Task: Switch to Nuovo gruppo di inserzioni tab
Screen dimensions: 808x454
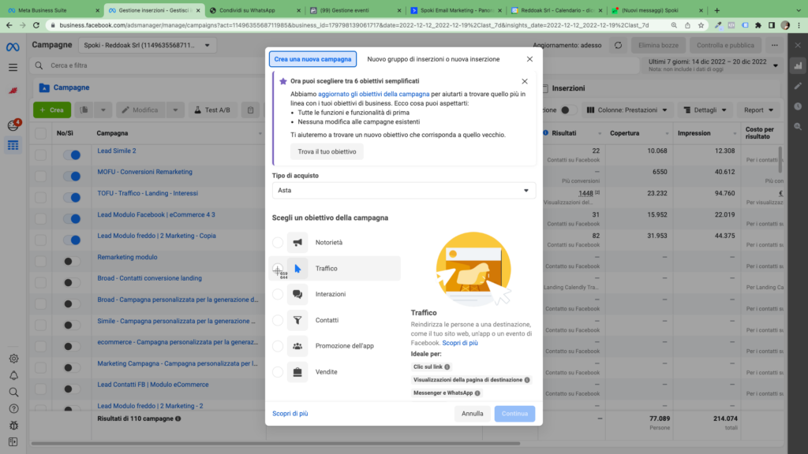Action: point(433,59)
